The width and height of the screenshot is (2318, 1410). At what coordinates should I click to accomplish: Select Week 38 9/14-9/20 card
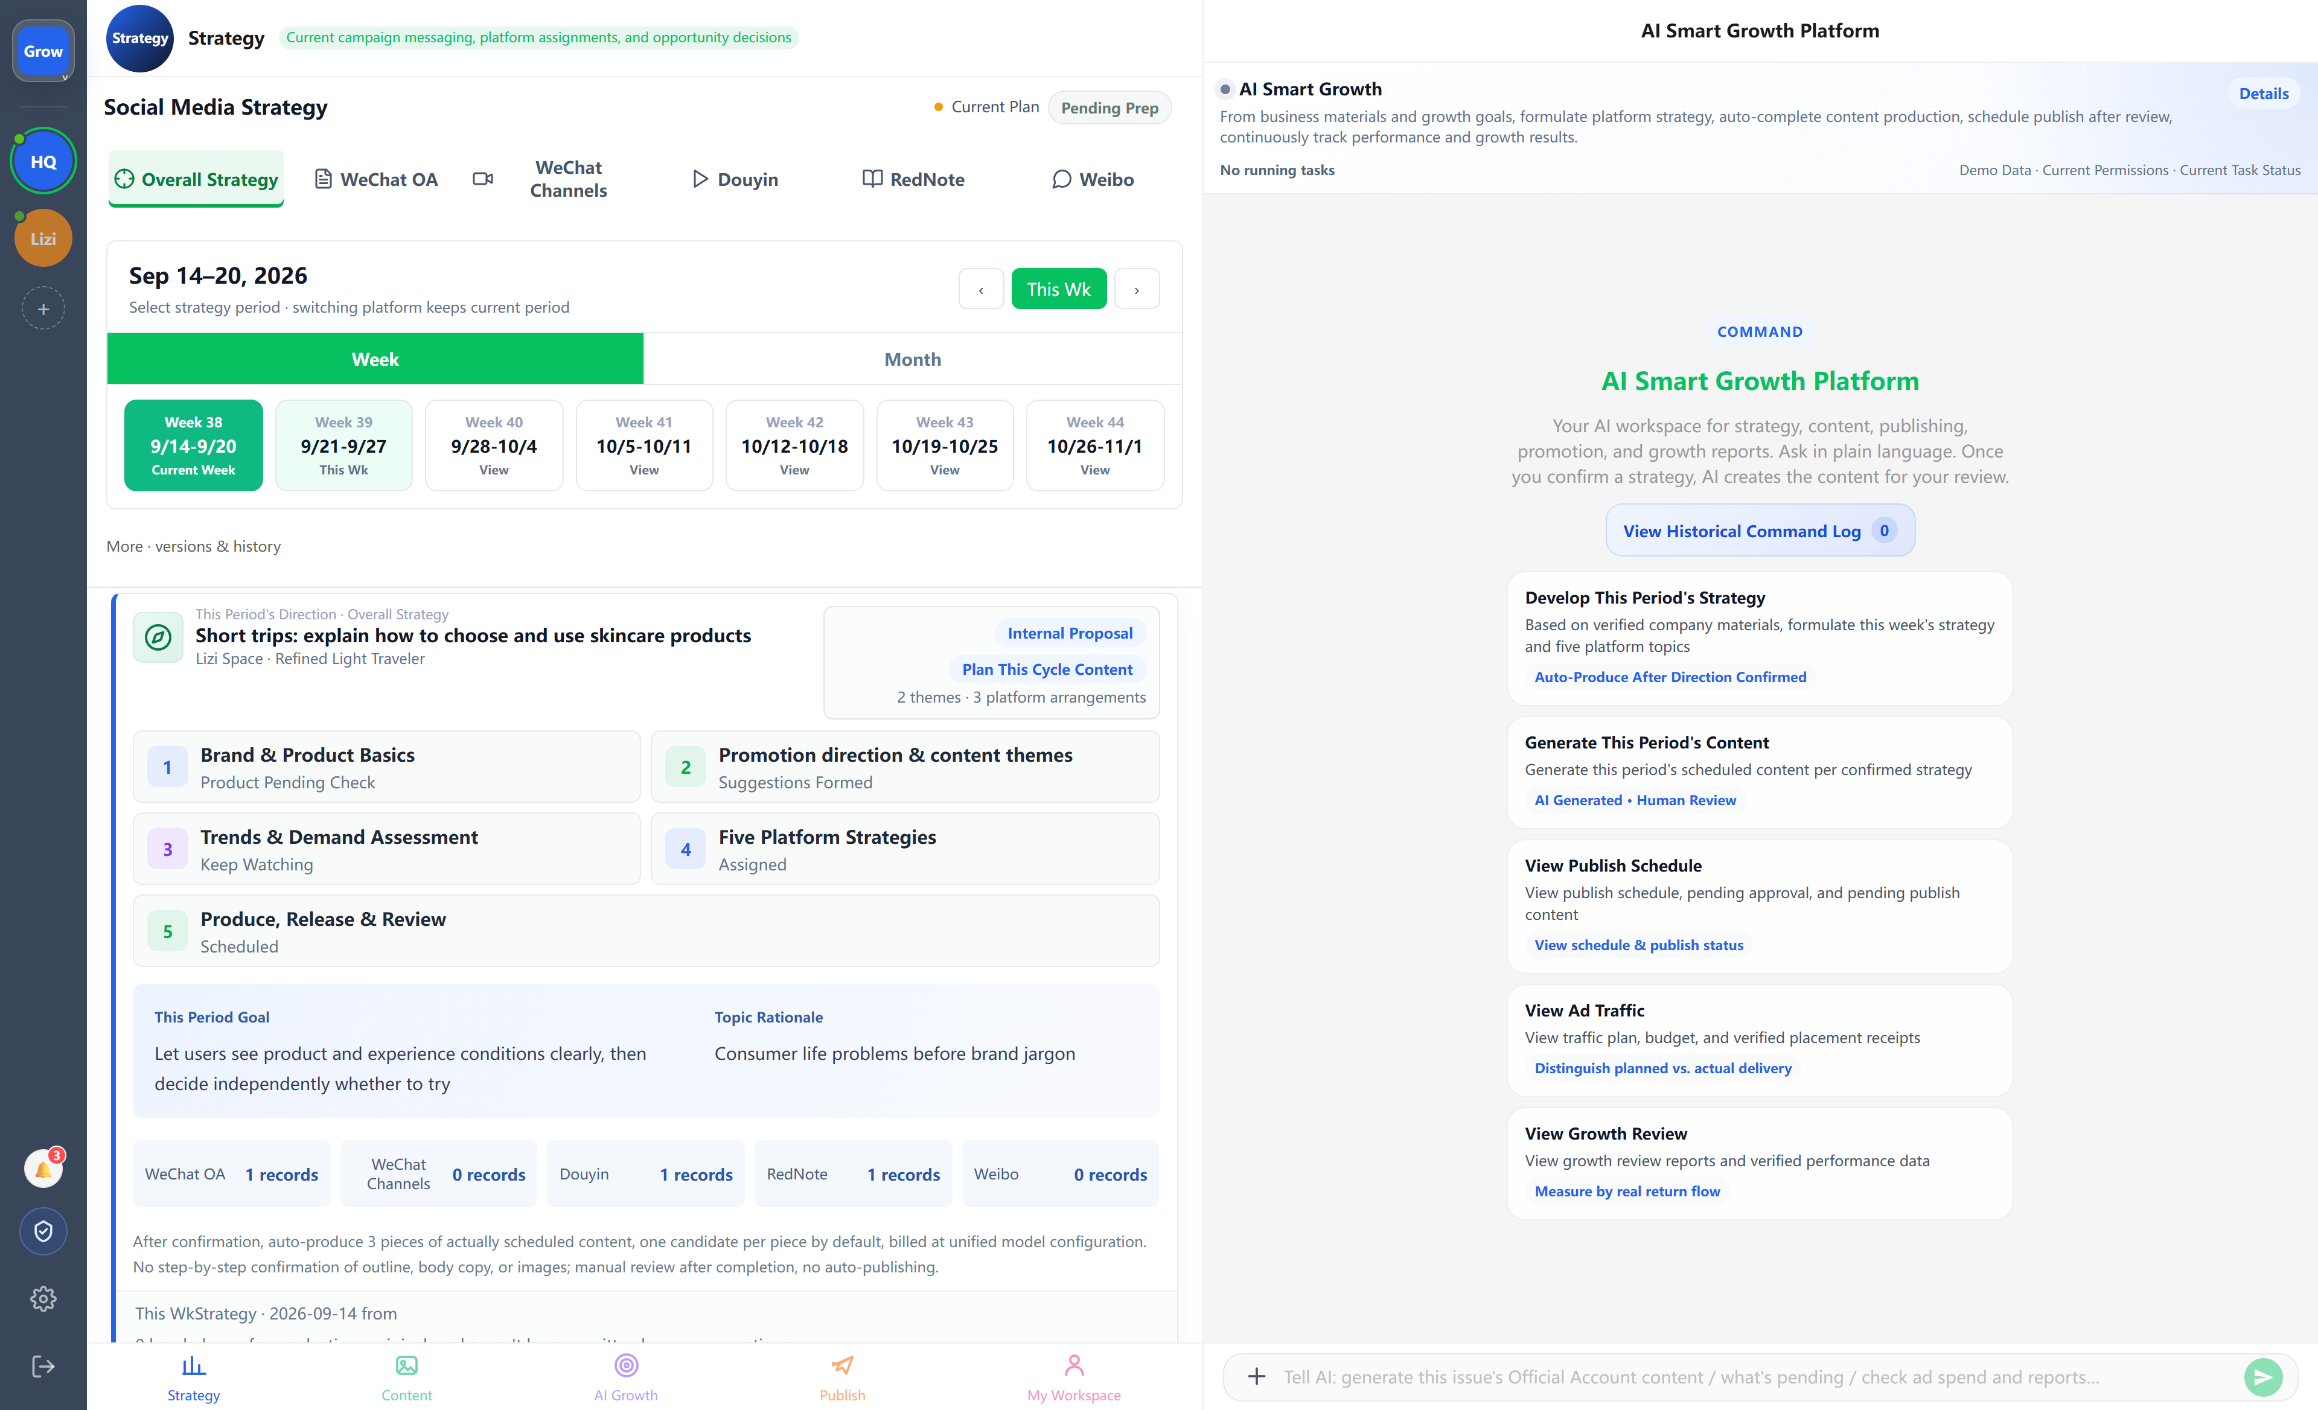tap(194, 445)
